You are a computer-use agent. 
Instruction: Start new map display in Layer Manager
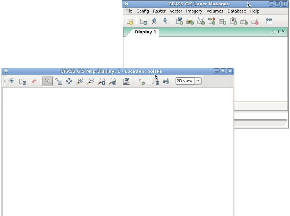129,21
